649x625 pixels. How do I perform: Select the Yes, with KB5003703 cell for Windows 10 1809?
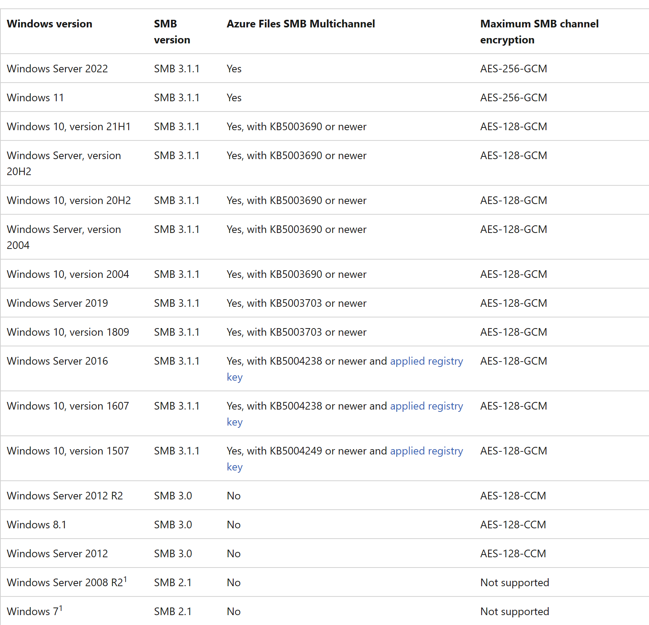click(296, 332)
